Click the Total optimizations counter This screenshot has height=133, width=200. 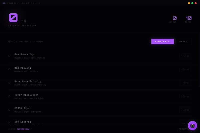click(x=188, y=19)
